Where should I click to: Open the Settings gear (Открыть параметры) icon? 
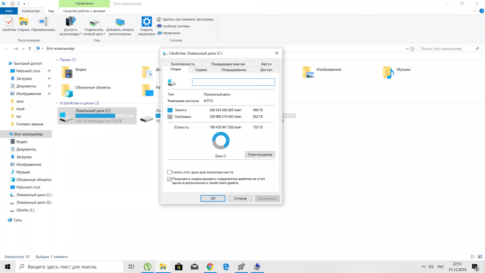point(146,25)
